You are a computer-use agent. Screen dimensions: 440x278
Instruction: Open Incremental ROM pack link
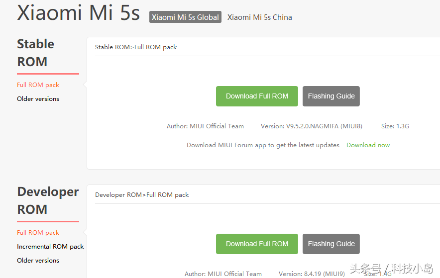50,246
